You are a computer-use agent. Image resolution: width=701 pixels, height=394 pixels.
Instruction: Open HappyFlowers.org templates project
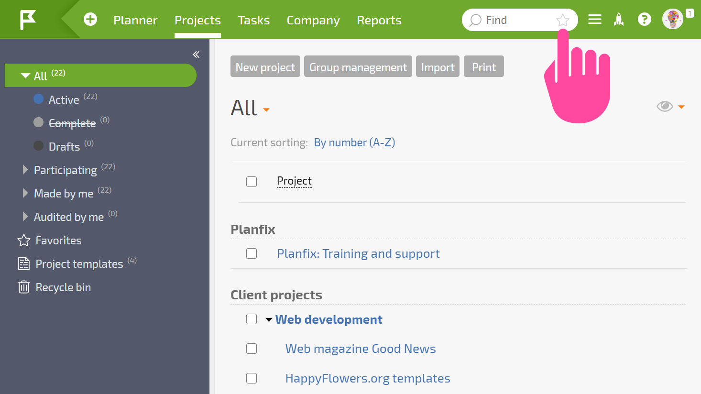368,378
